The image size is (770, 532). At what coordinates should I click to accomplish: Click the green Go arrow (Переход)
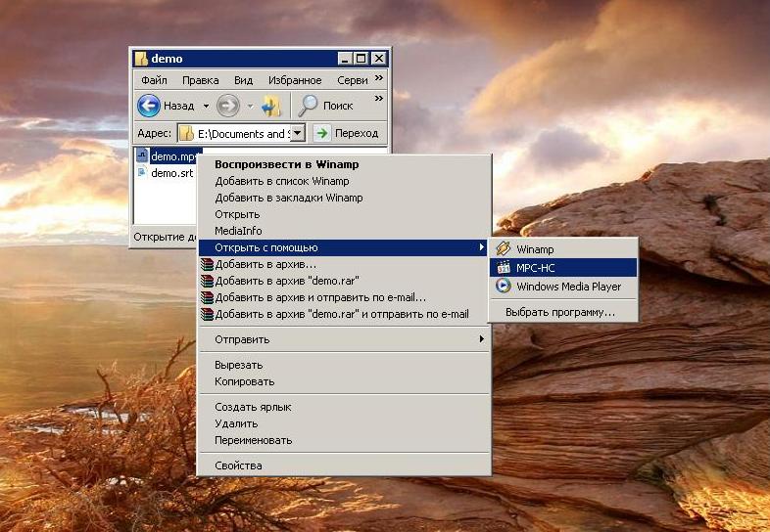(x=321, y=133)
